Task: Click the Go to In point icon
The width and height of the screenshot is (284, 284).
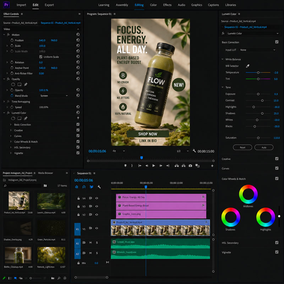Action: (x=140, y=166)
